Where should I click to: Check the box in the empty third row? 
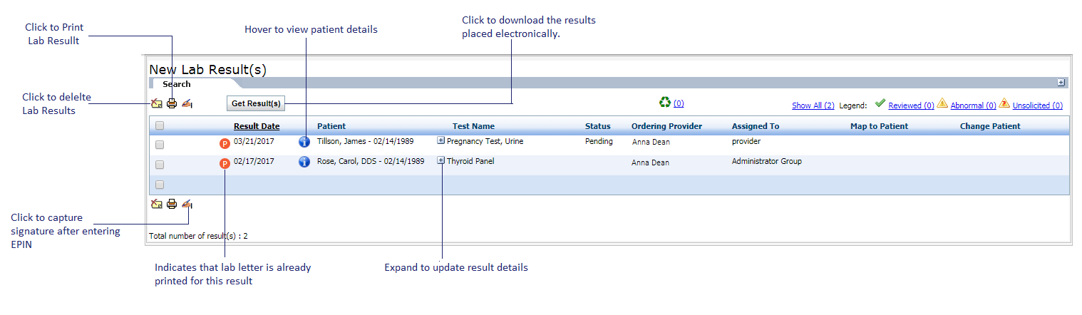pos(160,185)
